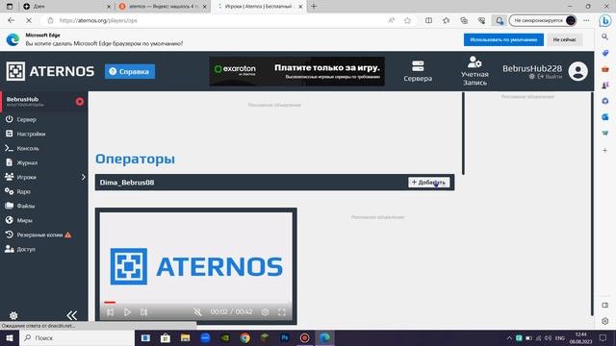Image resolution: width=616 pixels, height=346 pixels.
Task: Dismiss with Не сейчас button
Action: (x=565, y=39)
